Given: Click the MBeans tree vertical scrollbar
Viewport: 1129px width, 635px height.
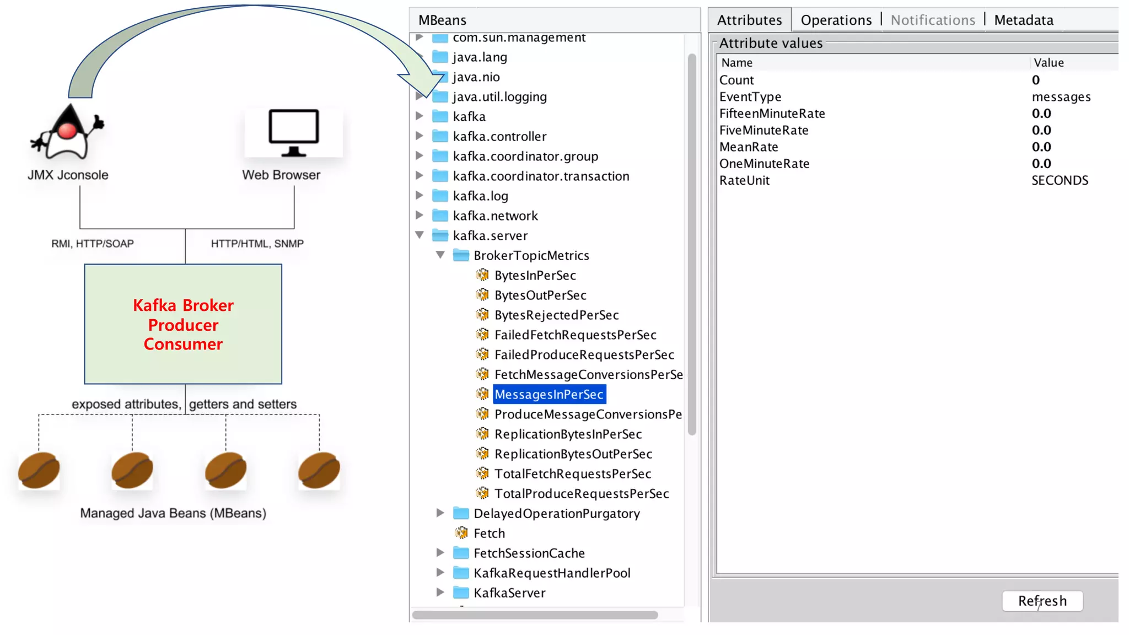Looking at the screenshot, I should 692,243.
